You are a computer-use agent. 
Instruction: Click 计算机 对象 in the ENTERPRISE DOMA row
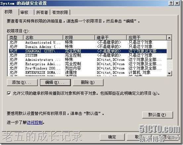(x=139, y=72)
